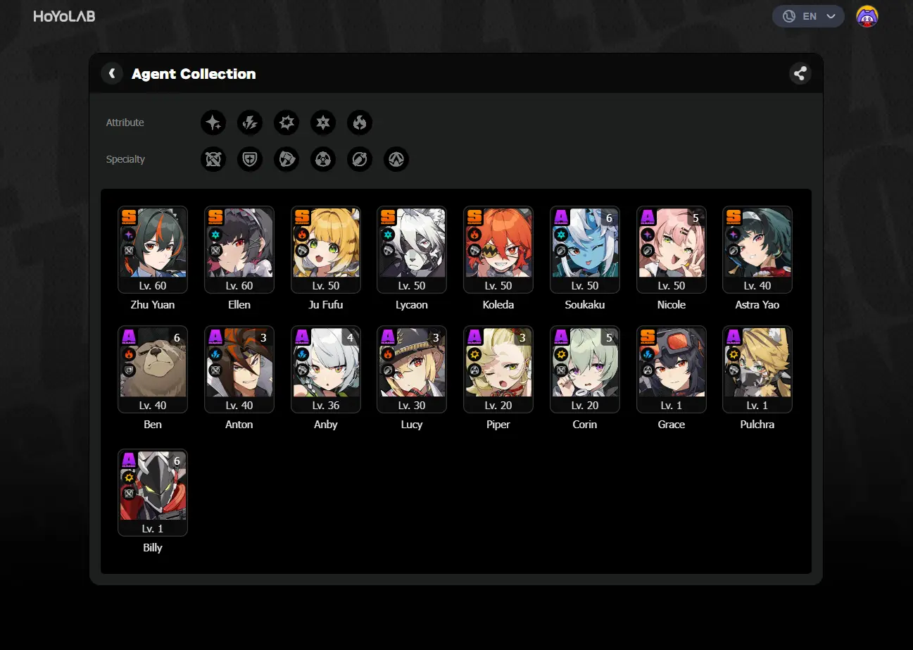
Task: Open Billy's agent card
Action: pyautogui.click(x=153, y=492)
